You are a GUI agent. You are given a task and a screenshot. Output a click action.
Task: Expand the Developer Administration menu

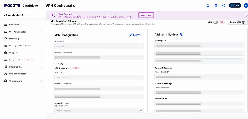point(42,46)
